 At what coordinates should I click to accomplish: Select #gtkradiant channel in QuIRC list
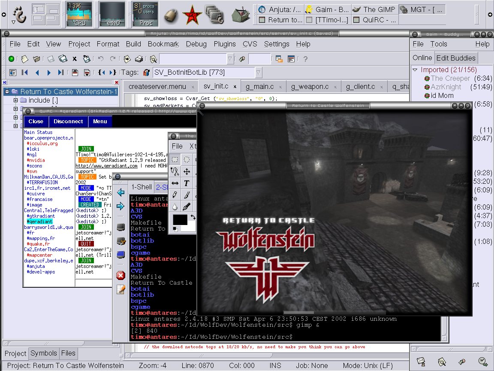pyautogui.click(x=41, y=216)
